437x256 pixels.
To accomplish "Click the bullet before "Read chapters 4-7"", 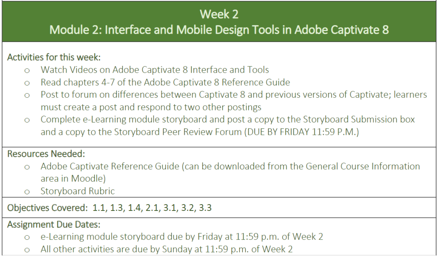I will click(27, 83).
